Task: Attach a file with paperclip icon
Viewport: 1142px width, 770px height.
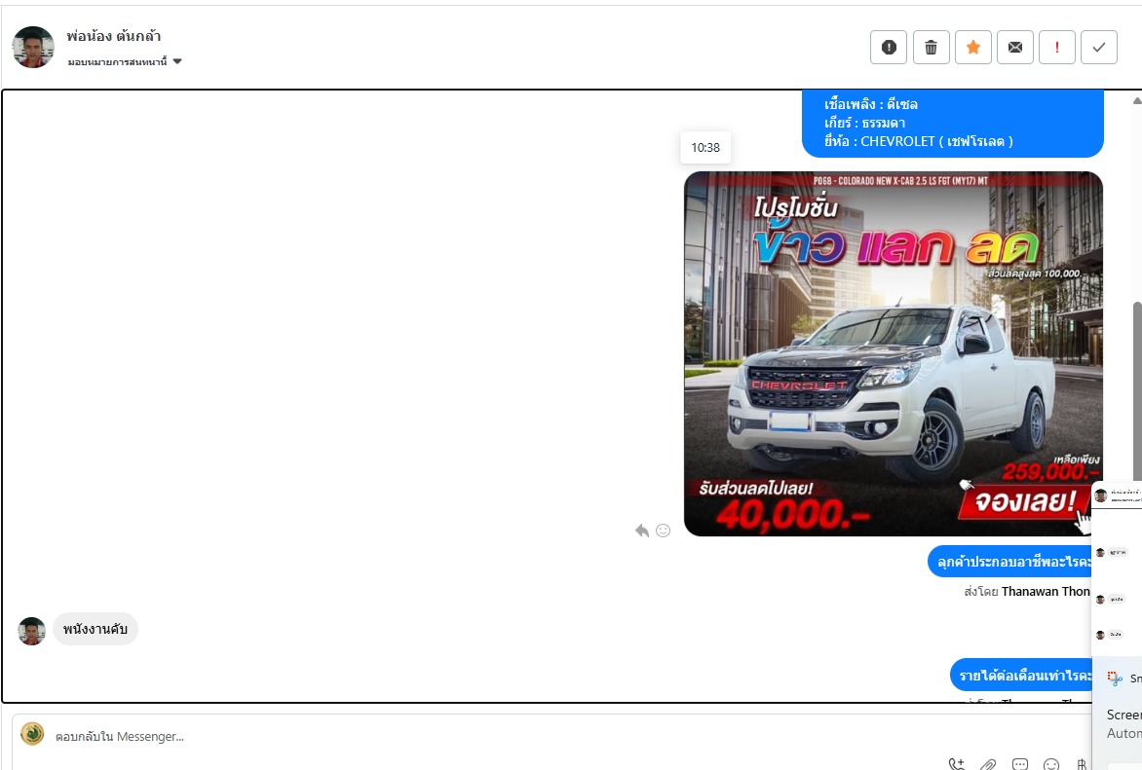Action: pyautogui.click(x=988, y=764)
